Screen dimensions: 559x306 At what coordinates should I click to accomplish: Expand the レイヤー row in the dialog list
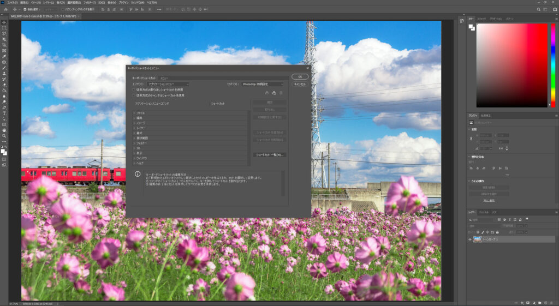(134, 128)
